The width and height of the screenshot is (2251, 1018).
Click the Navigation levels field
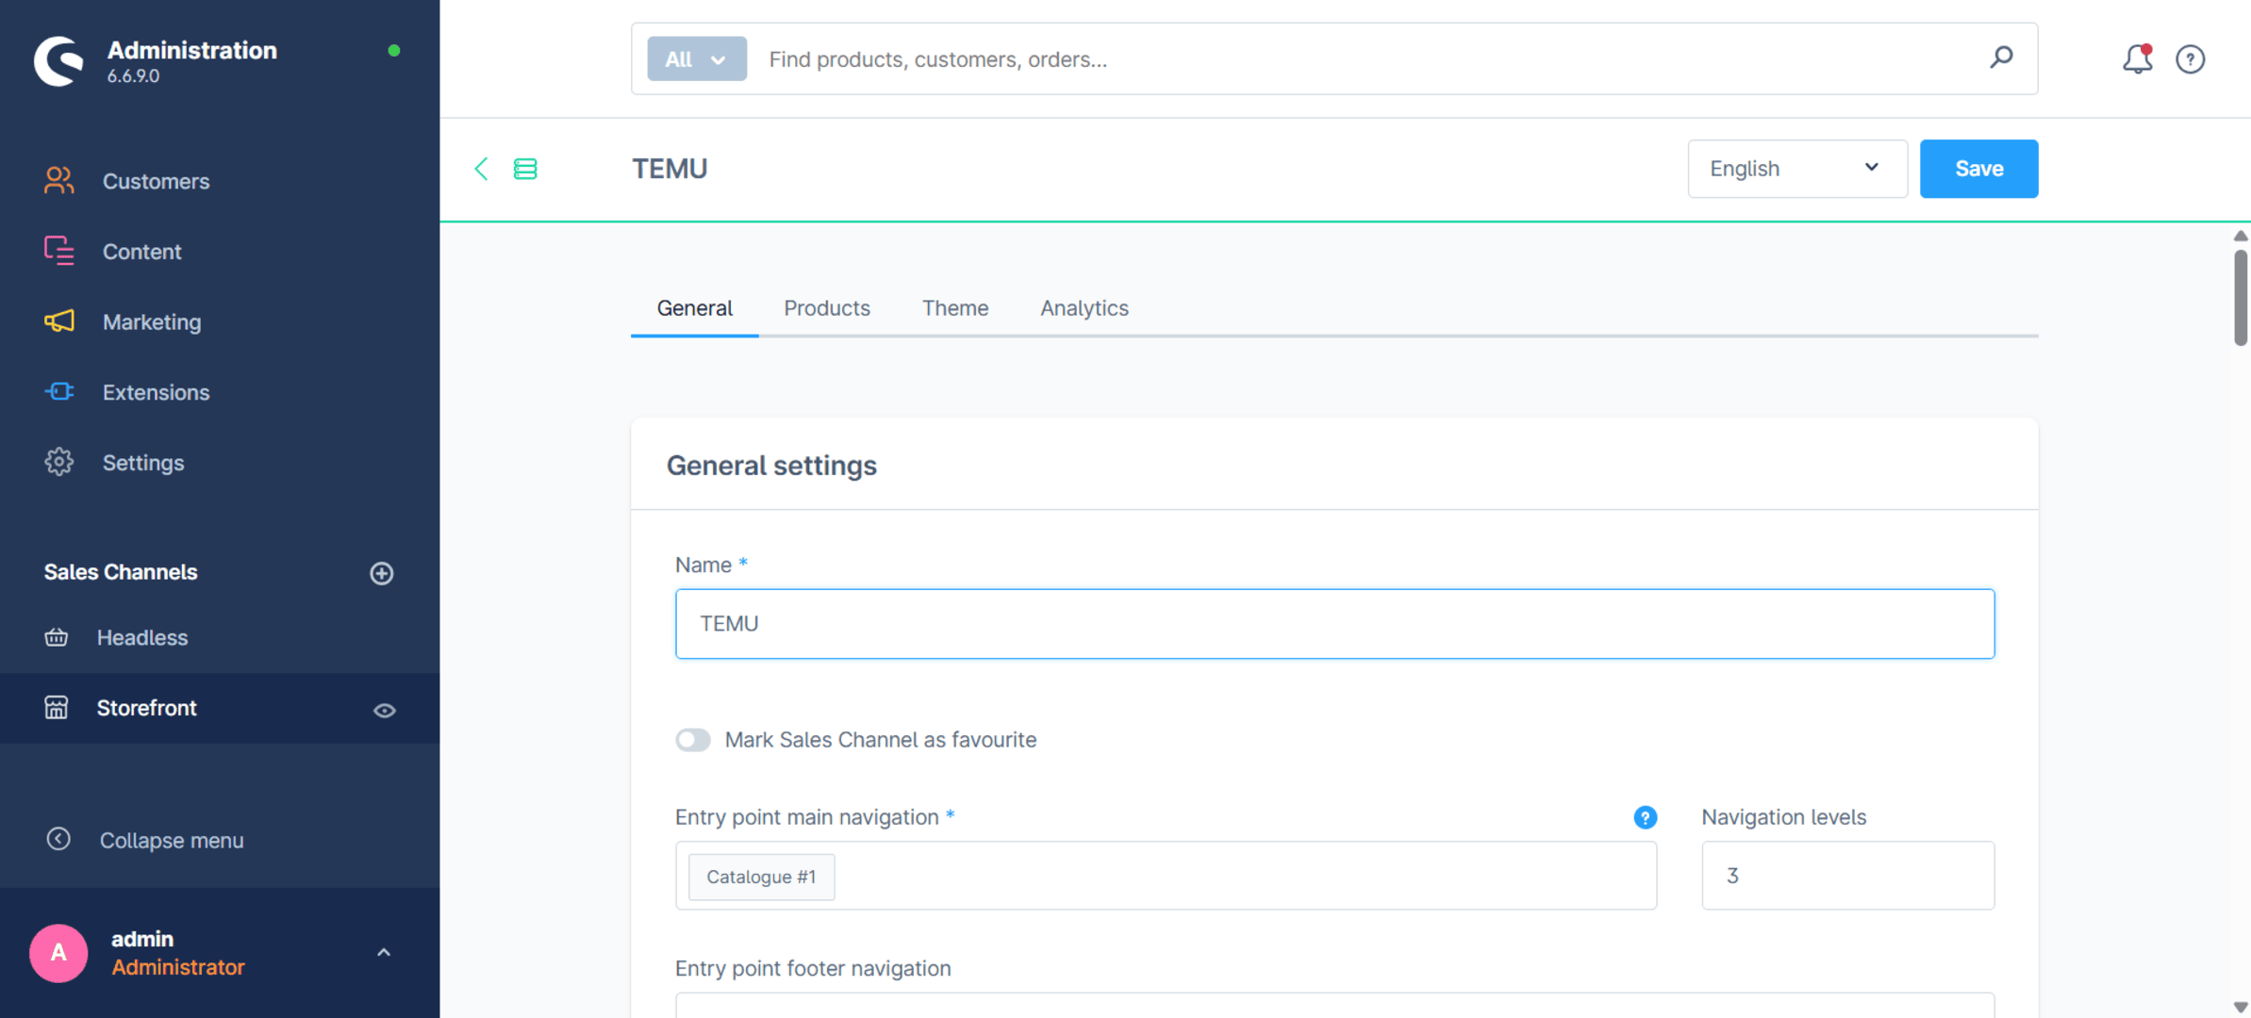[1847, 876]
